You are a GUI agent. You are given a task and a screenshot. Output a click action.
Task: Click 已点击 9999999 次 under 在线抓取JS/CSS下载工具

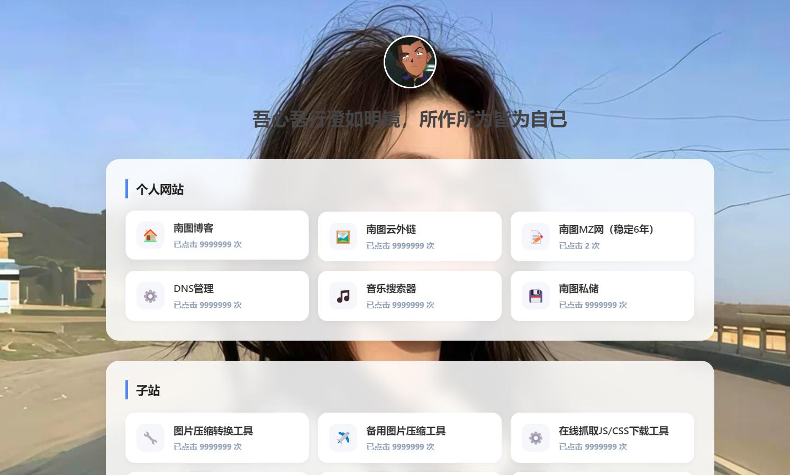click(x=593, y=446)
